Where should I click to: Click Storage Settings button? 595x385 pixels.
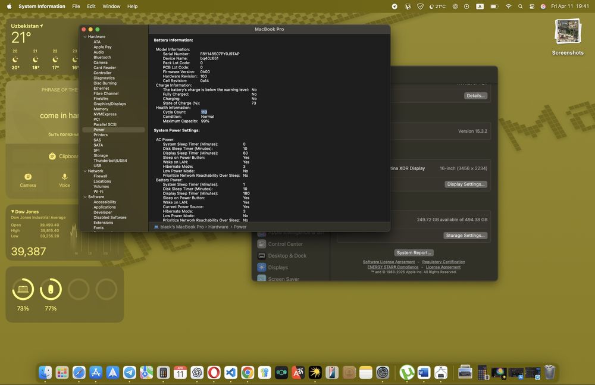[x=465, y=236]
